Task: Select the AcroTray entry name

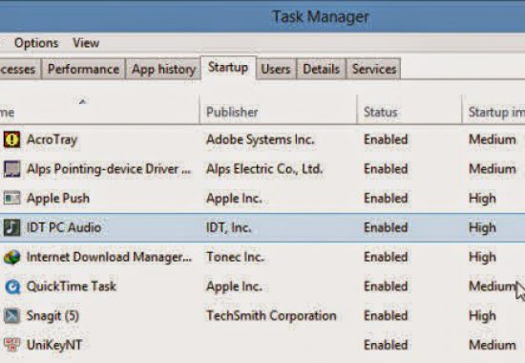Action: pyautogui.click(x=52, y=139)
